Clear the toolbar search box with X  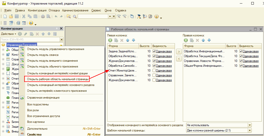pos(114,16)
